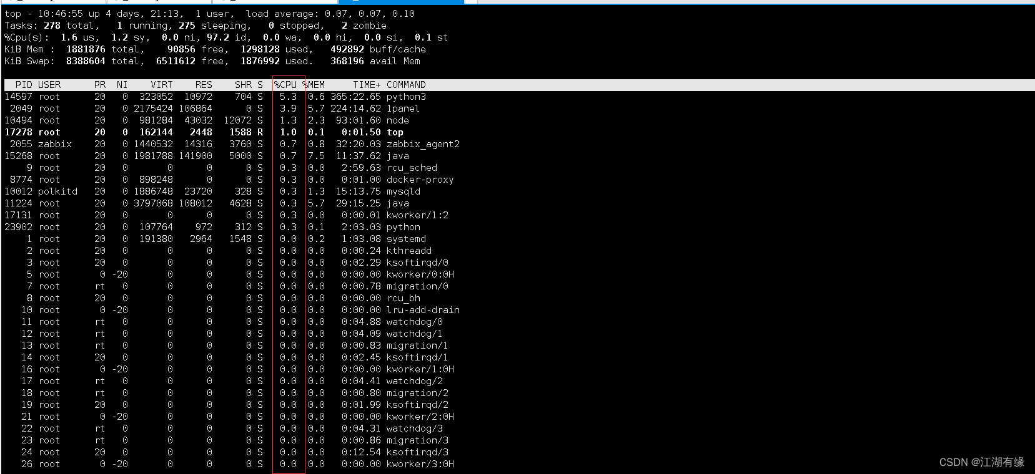1035x474 pixels.
Task: Select the migration/3 command name
Action: pyautogui.click(x=417, y=440)
